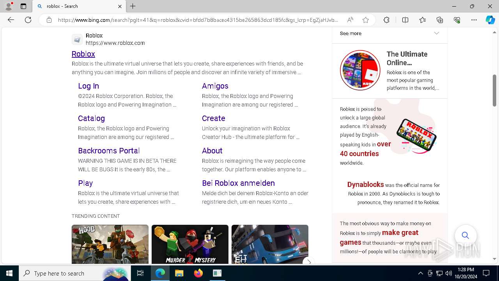Viewport: 499px width, 281px height.
Task: Launch Copilot sidebar icon
Action: (490, 20)
